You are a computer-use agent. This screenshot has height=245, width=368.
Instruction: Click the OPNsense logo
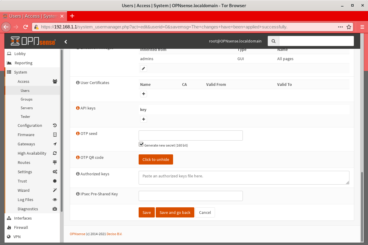(33, 41)
